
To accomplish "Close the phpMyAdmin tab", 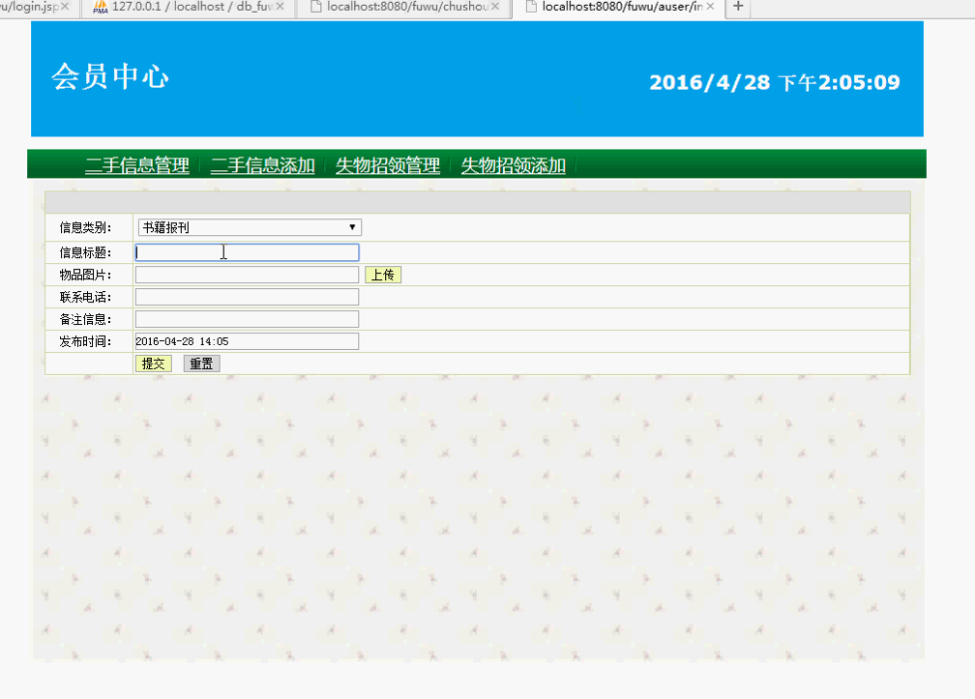I will (281, 6).
